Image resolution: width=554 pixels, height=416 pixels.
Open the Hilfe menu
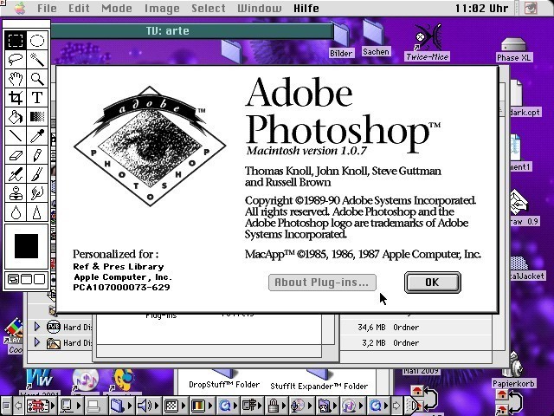coord(306,8)
